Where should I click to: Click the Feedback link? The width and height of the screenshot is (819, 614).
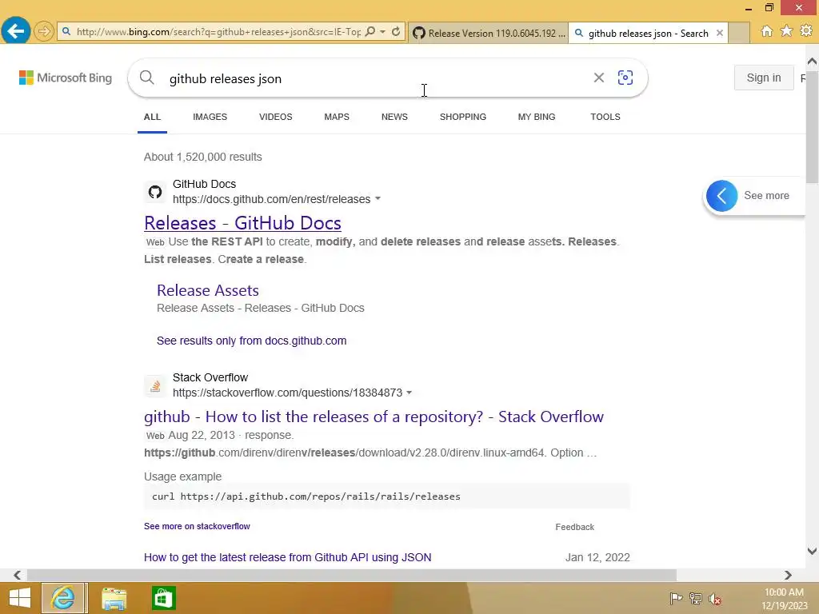coord(574,528)
